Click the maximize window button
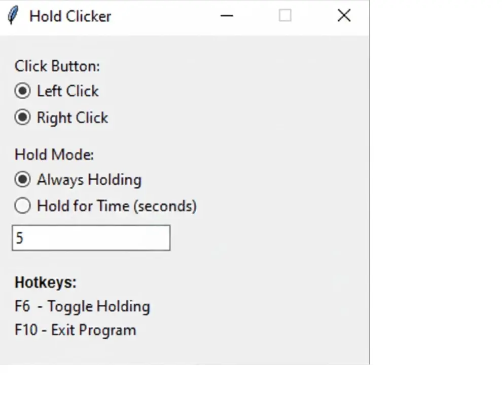 pos(284,16)
